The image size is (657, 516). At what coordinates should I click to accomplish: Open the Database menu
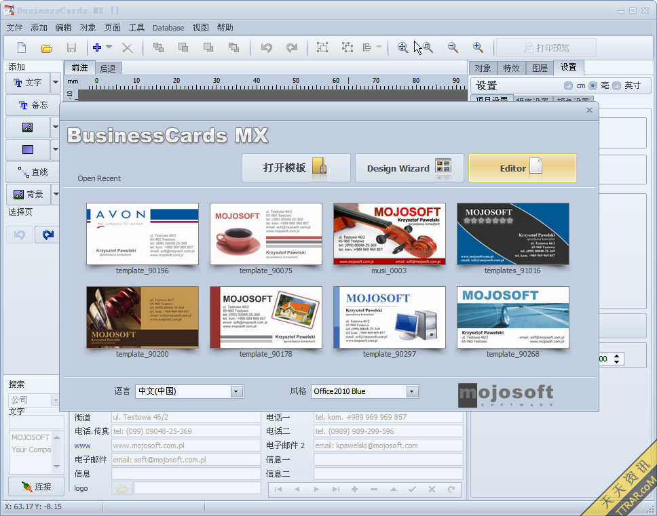168,28
